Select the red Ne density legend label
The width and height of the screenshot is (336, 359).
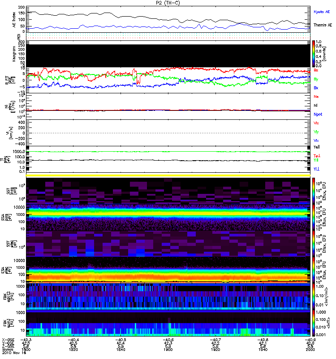coord(316,96)
